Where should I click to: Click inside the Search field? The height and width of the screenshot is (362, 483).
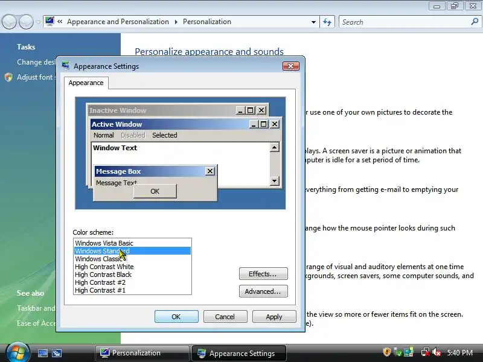pos(404,22)
